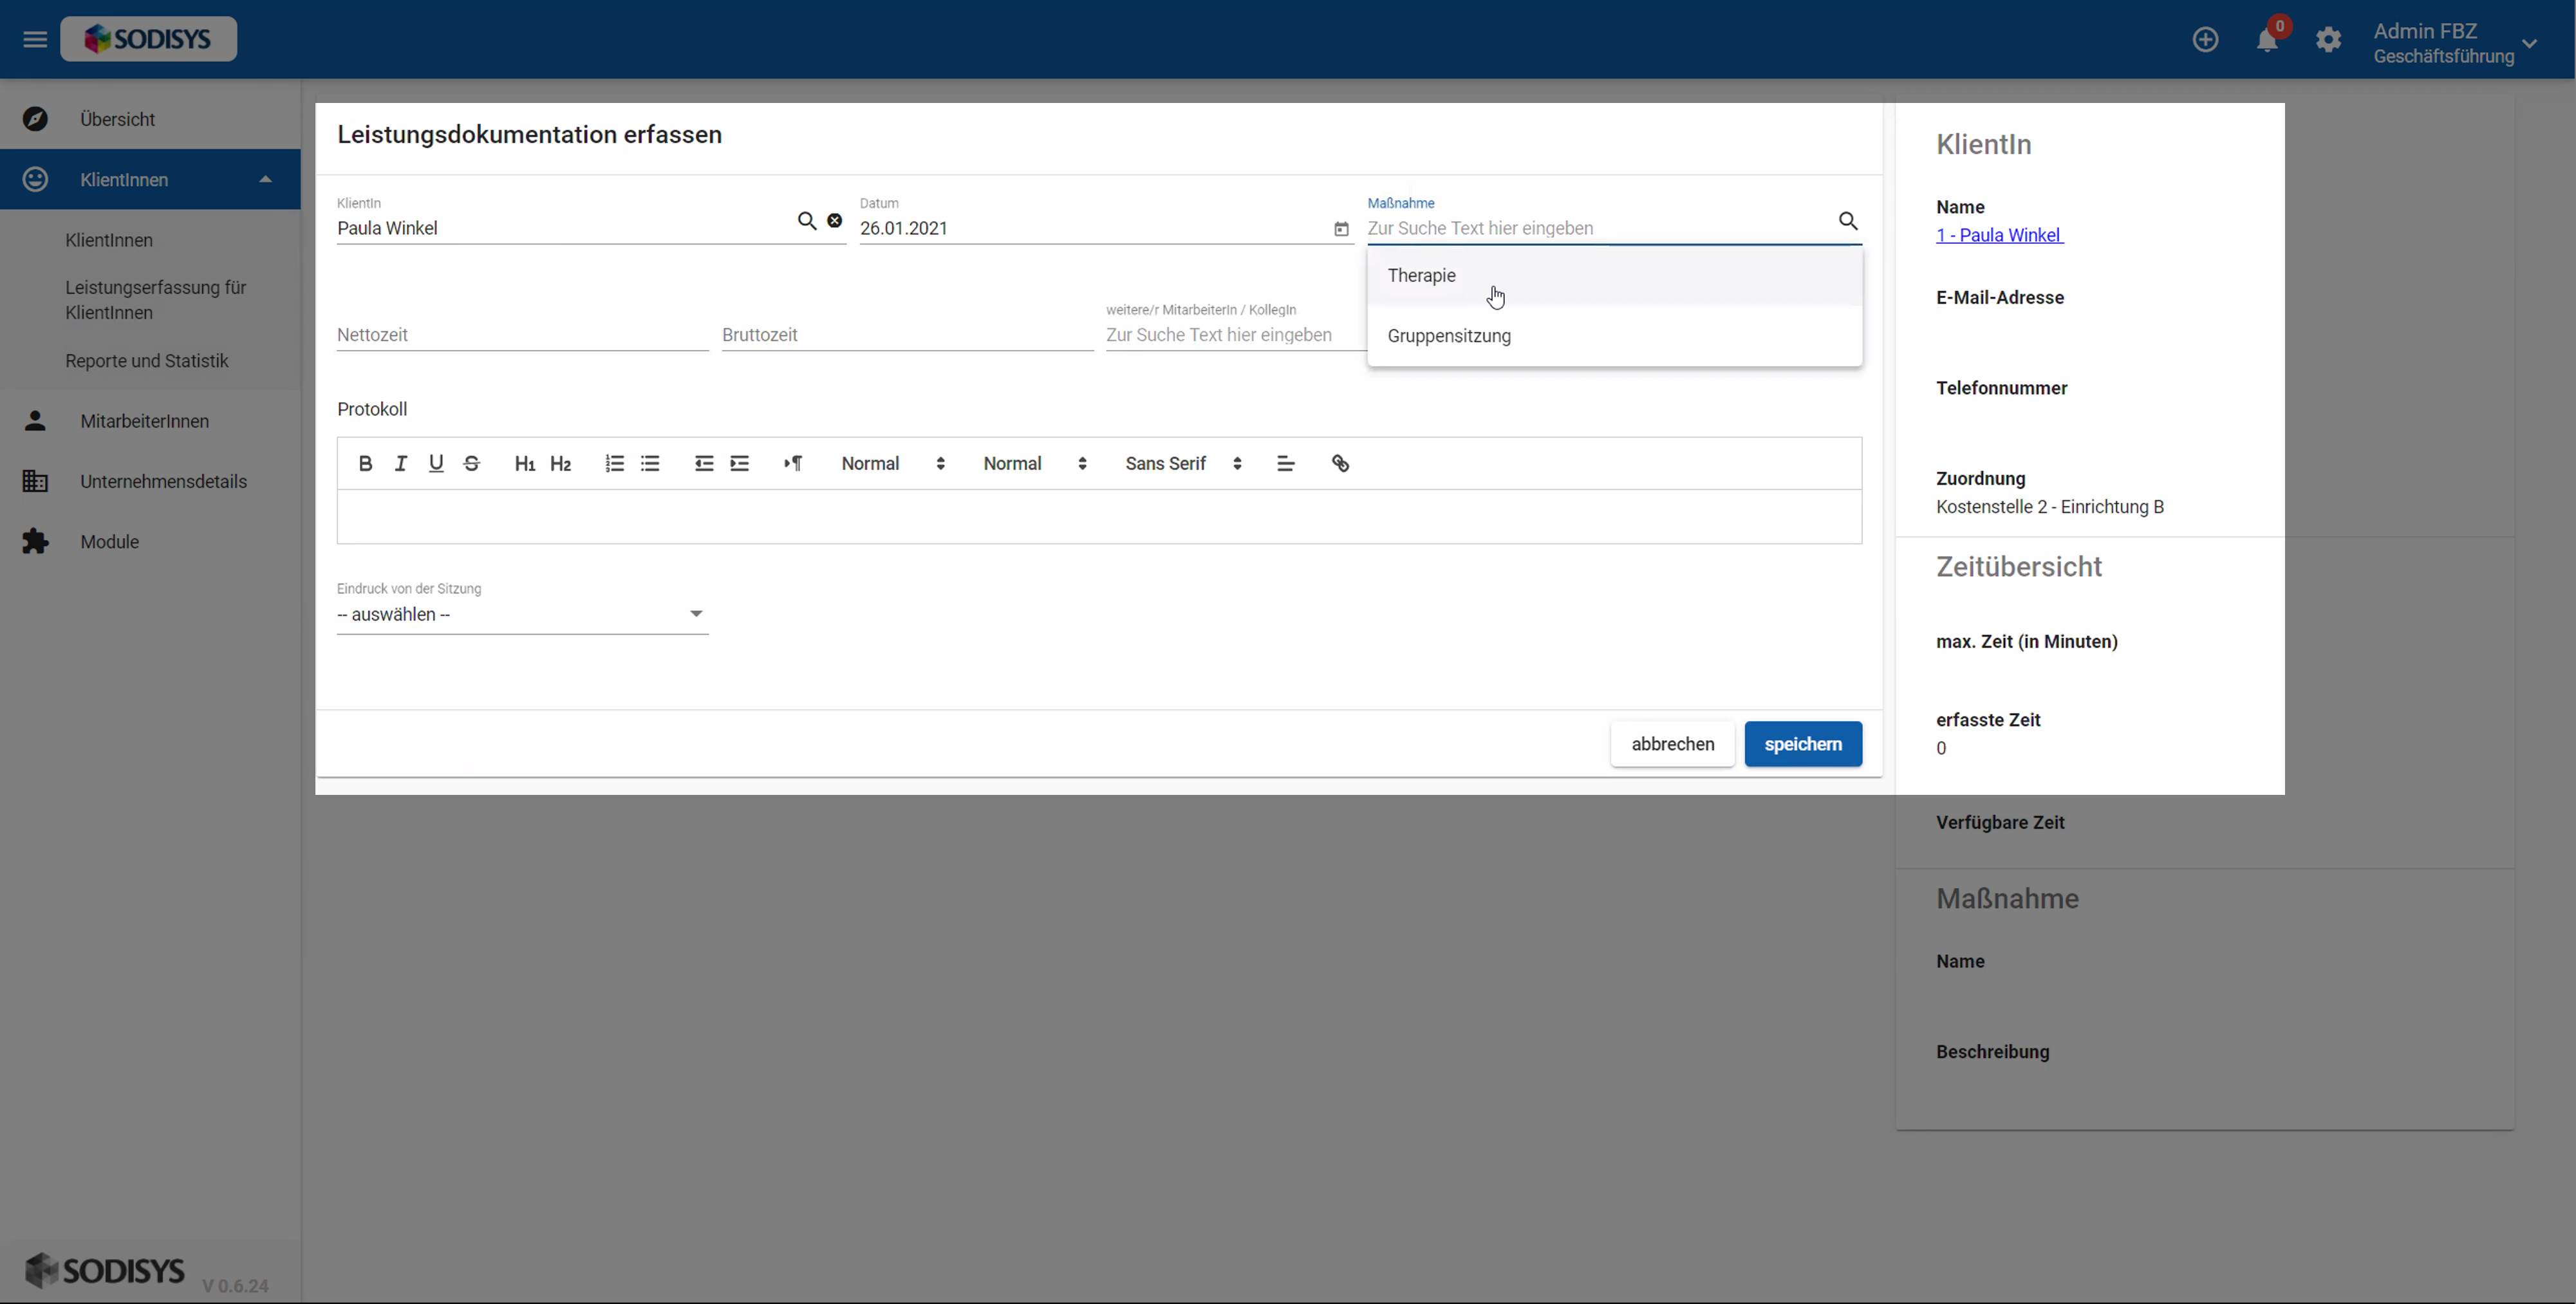Select Gruppensitzung from the Maßnahme list
Image resolution: width=2576 pixels, height=1304 pixels.
click(1614, 336)
